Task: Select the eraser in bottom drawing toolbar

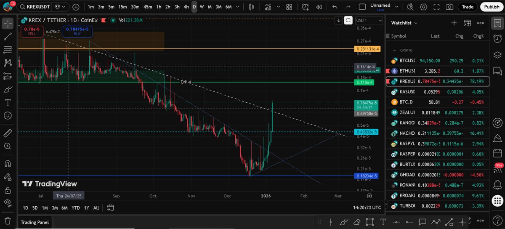Action: 356,222
